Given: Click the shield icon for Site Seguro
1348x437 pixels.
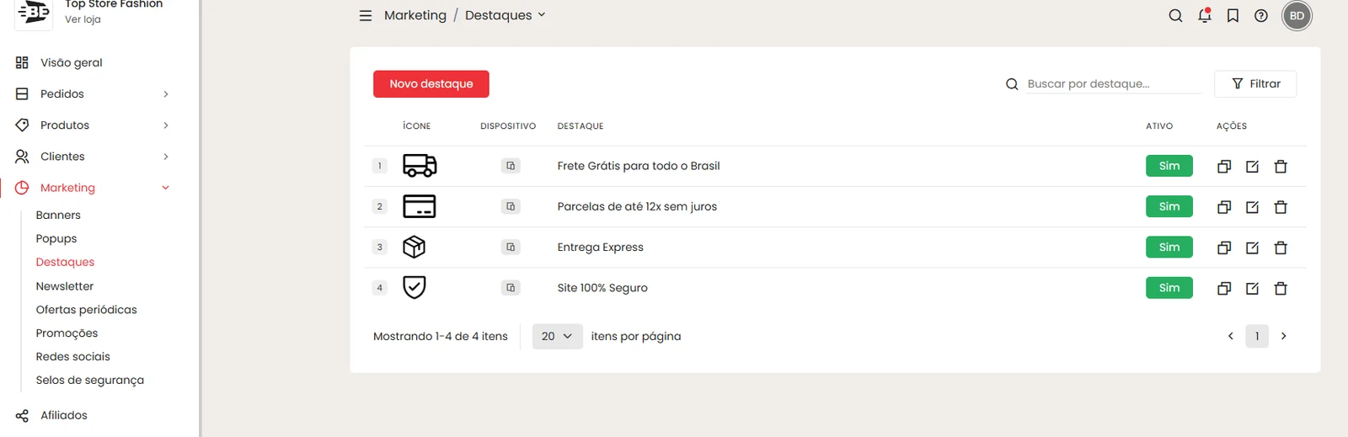Looking at the screenshot, I should click(x=415, y=287).
